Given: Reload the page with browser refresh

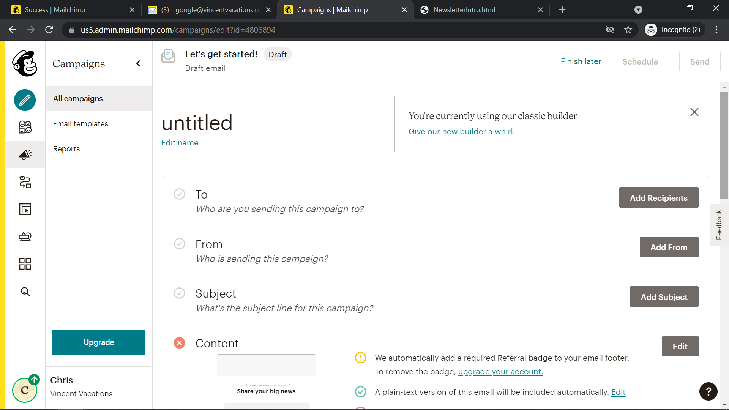Looking at the screenshot, I should point(49,30).
